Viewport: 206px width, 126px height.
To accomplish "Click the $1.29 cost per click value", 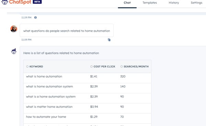I will click(x=94, y=117).
